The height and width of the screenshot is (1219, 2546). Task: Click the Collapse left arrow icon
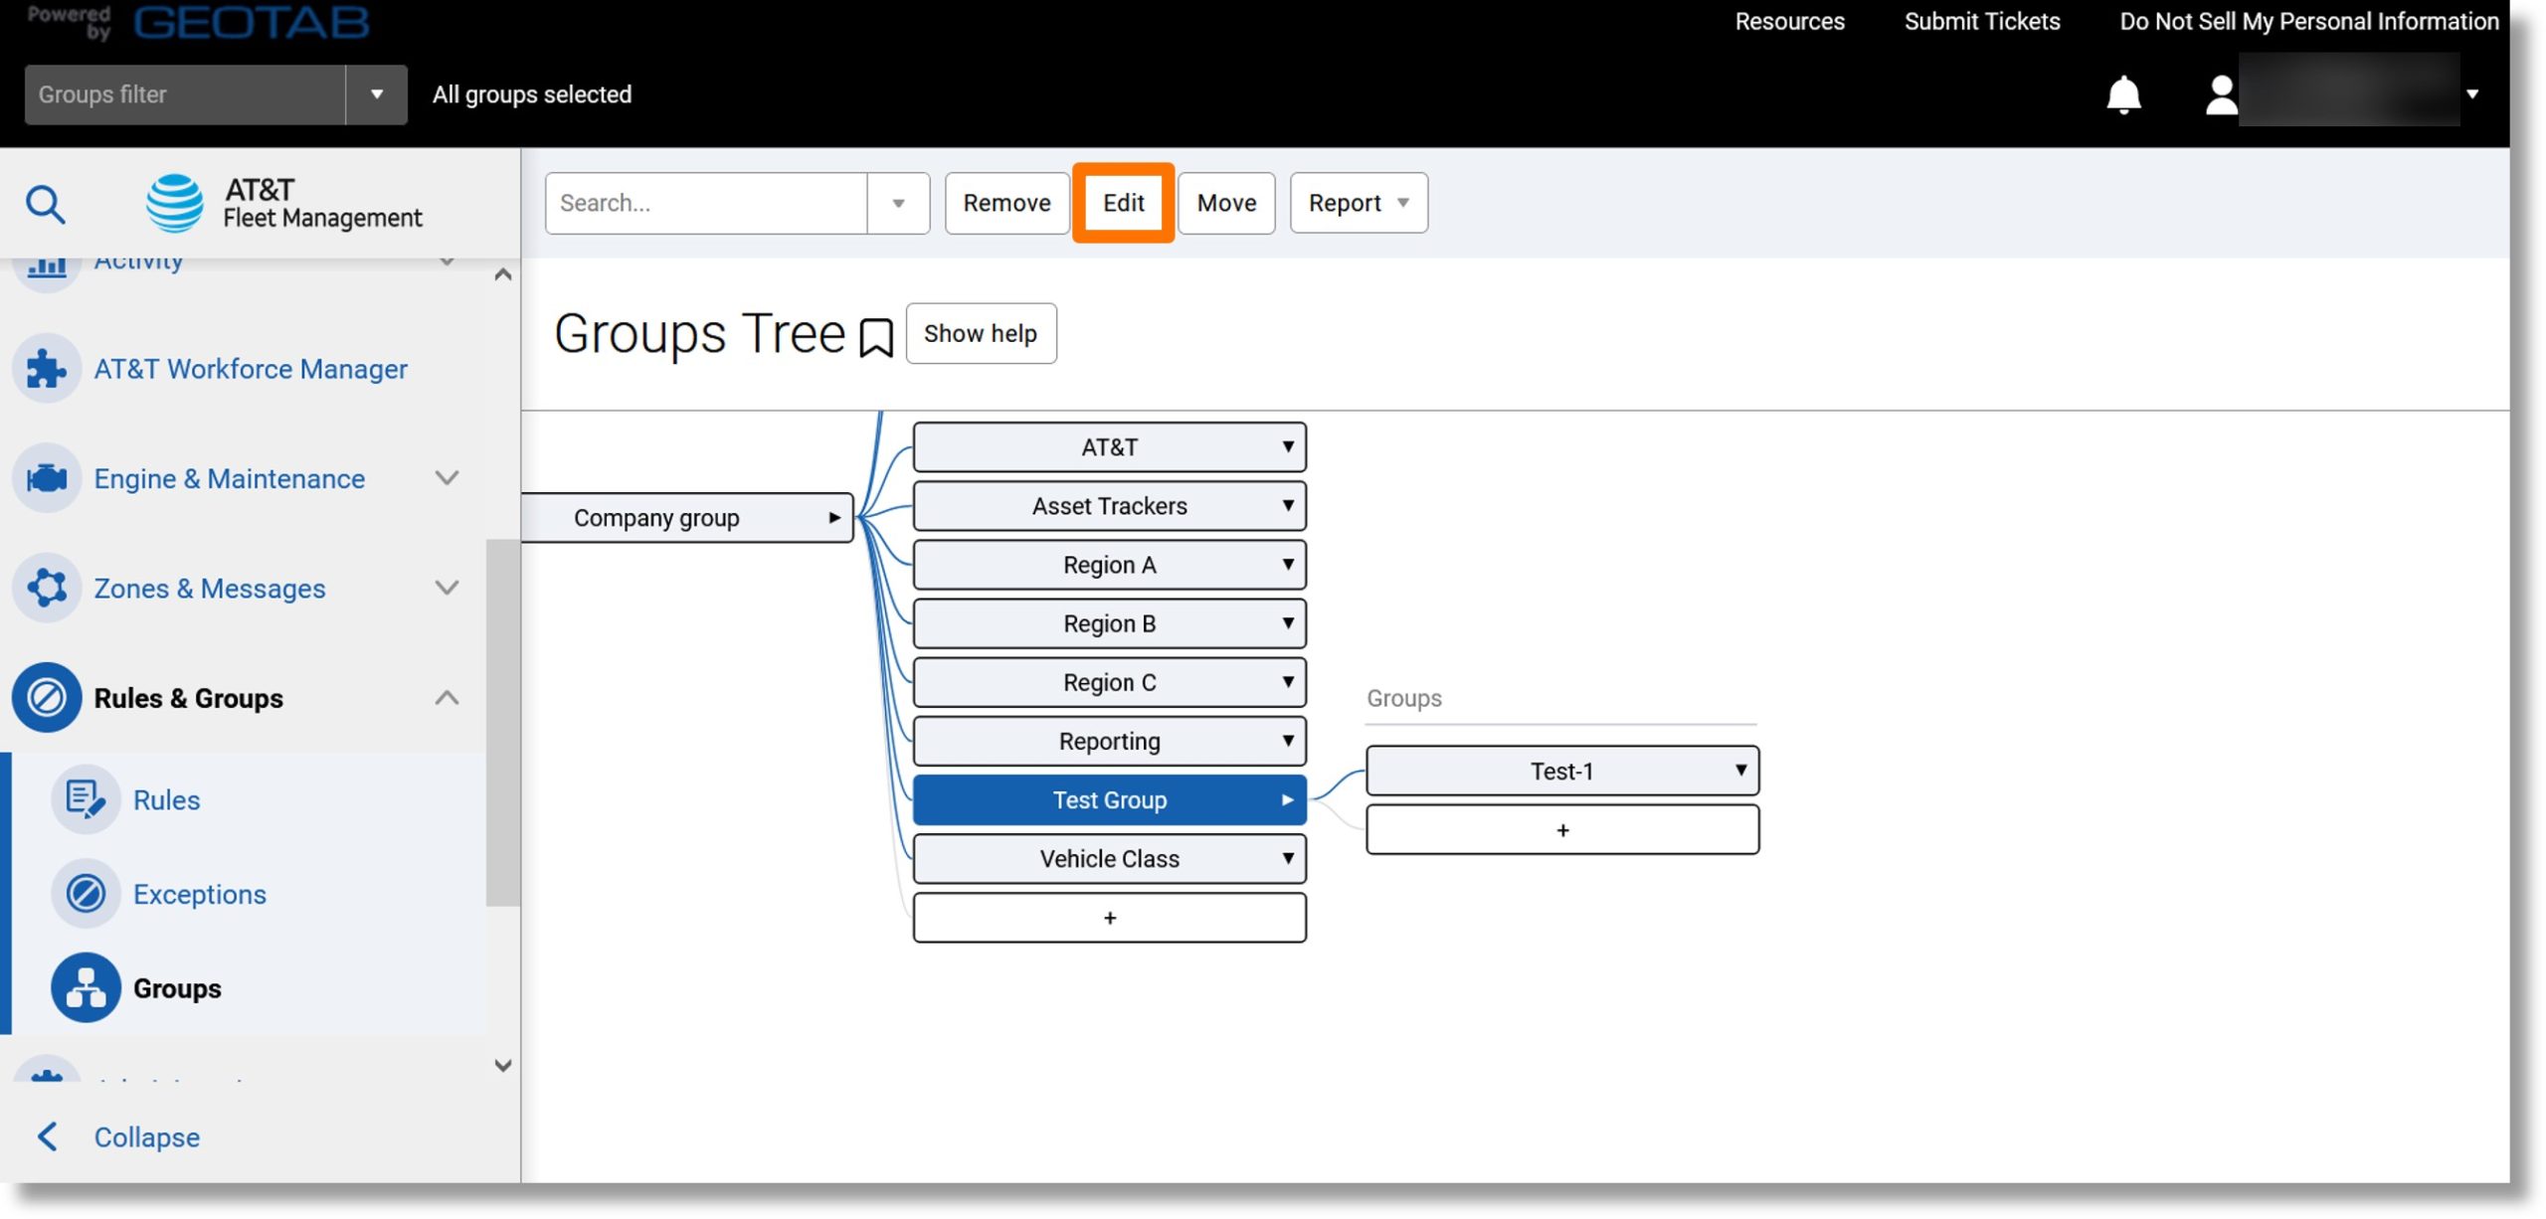[x=47, y=1136]
